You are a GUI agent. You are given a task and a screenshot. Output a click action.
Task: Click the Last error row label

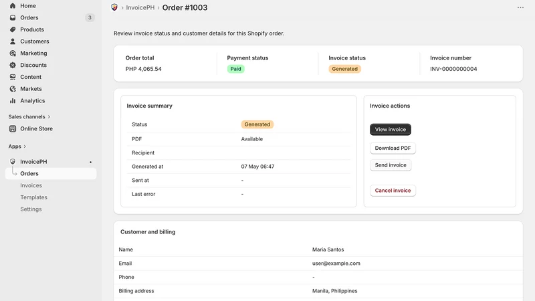point(143,194)
